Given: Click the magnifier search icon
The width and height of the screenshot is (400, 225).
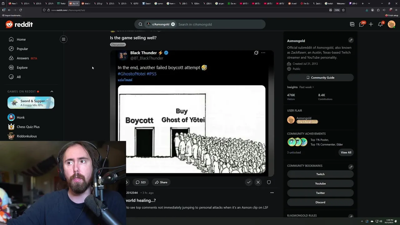Looking at the screenshot, I should pyautogui.click(x=140, y=24).
